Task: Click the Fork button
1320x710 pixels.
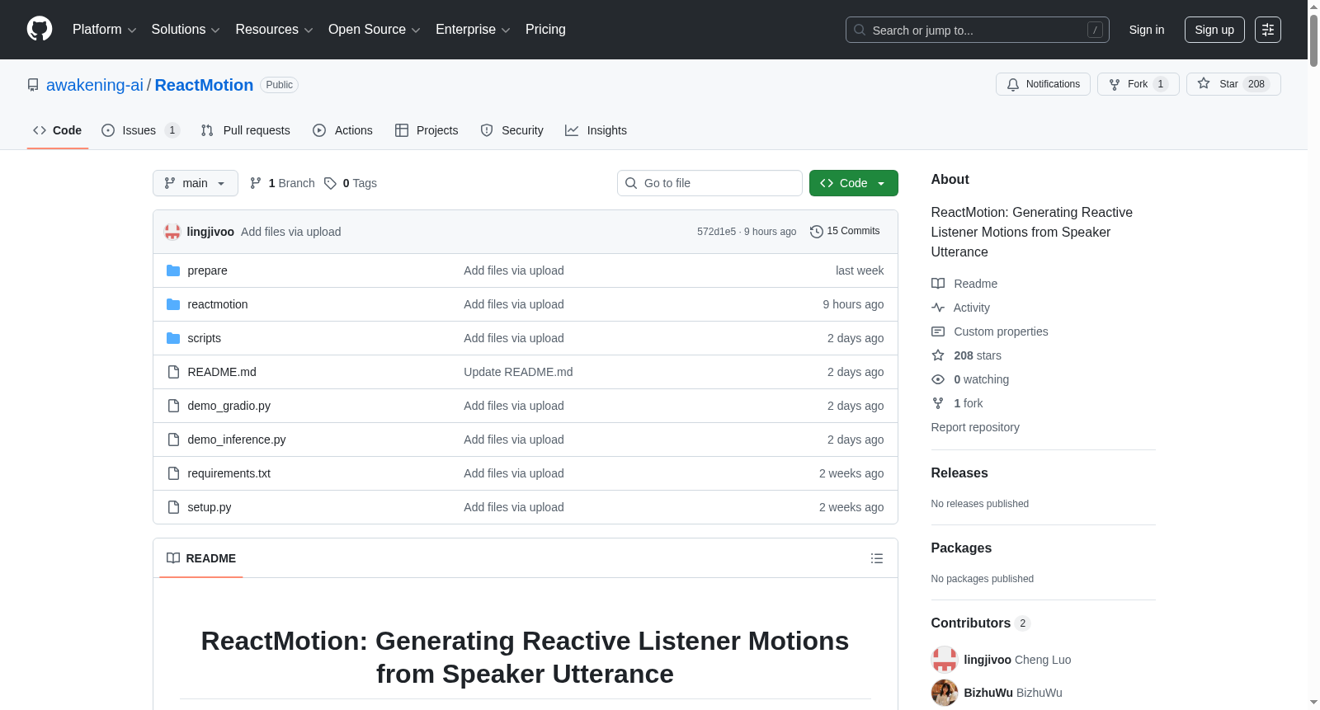Action: [1138, 84]
